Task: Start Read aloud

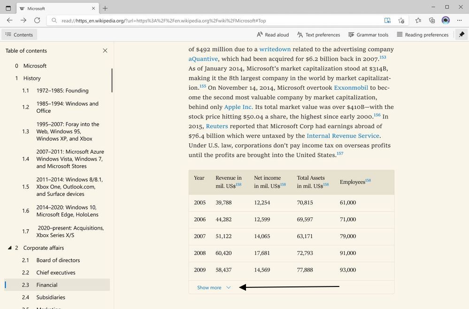Action: [x=273, y=35]
